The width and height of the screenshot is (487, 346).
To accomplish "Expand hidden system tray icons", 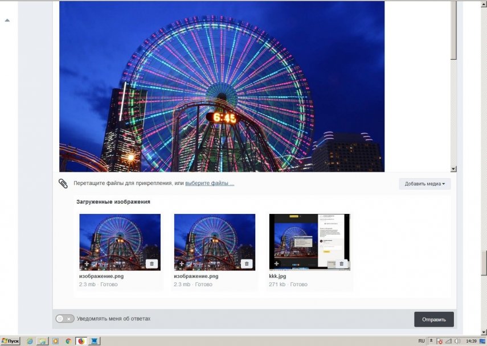I will pos(431,341).
